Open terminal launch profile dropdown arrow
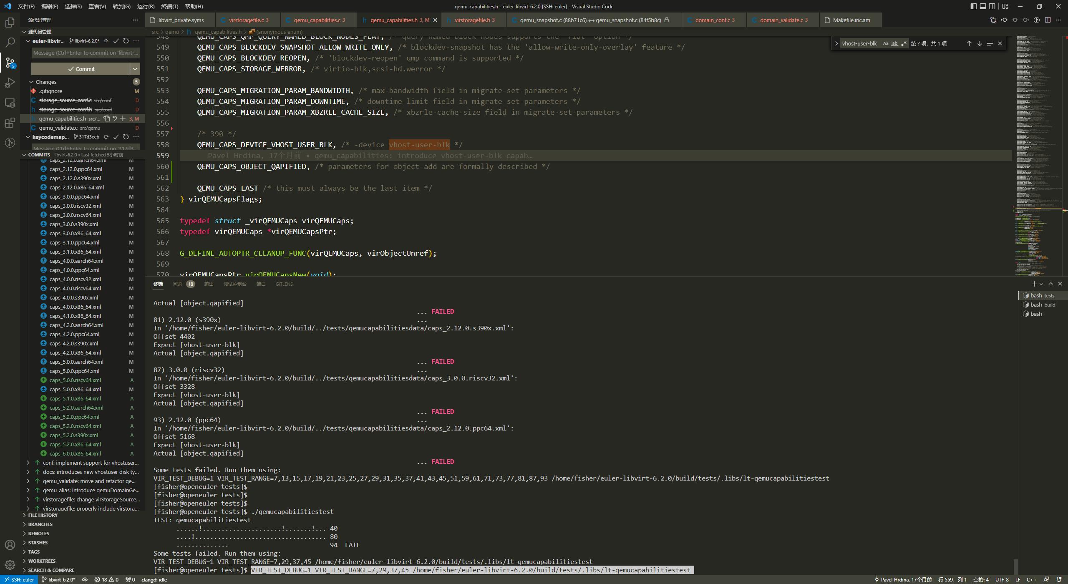 (1041, 284)
